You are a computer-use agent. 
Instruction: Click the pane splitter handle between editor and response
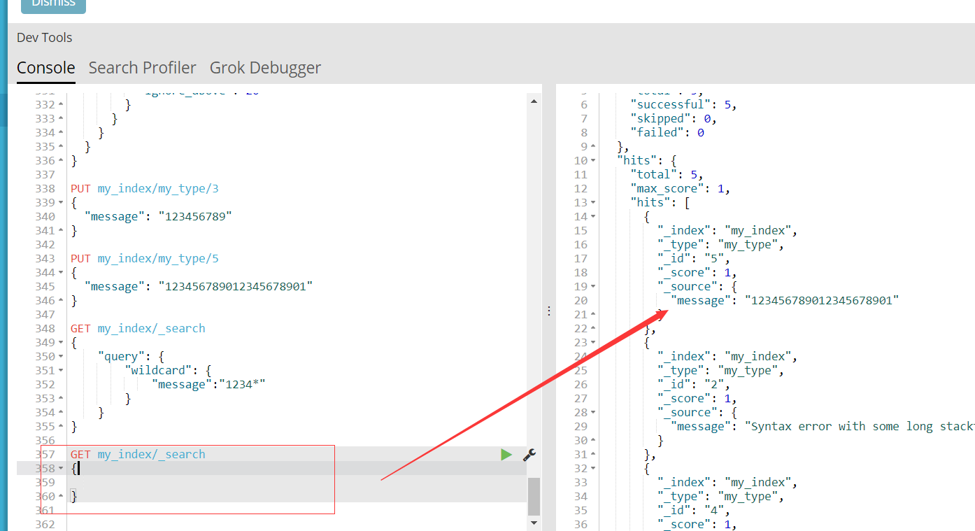coord(549,310)
